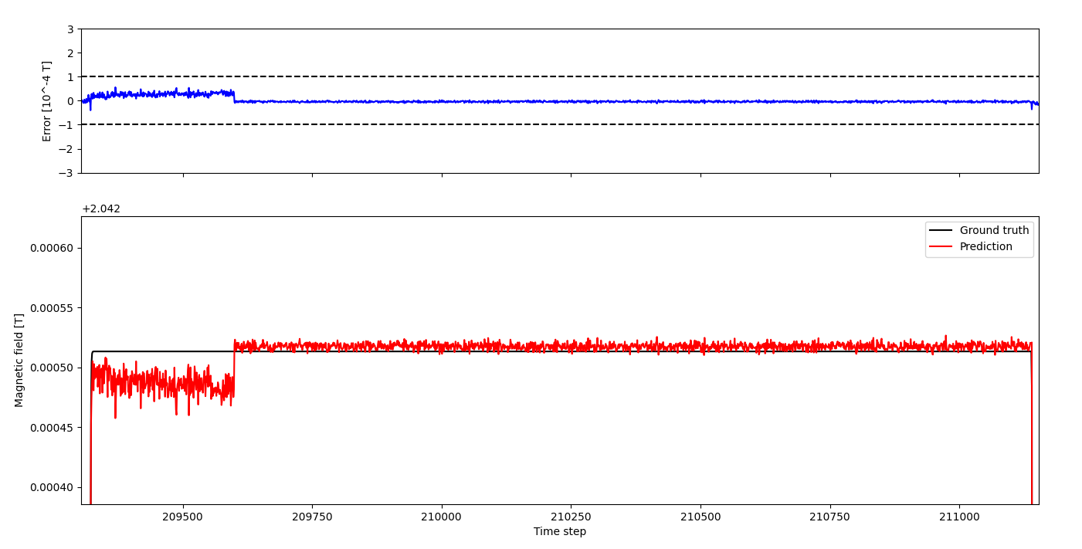Click the Time step axis label

coord(559,531)
